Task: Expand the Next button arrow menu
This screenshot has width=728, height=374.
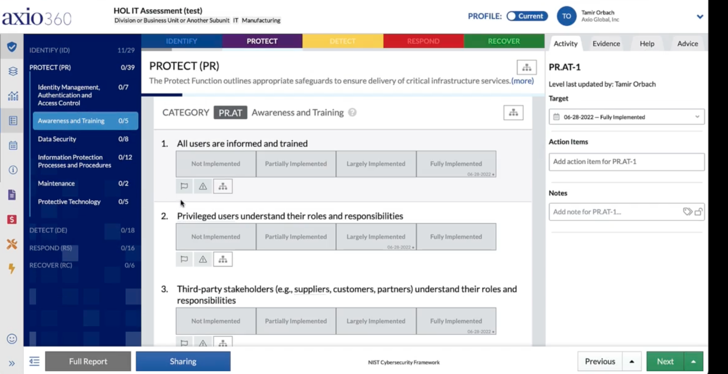Action: 693,362
